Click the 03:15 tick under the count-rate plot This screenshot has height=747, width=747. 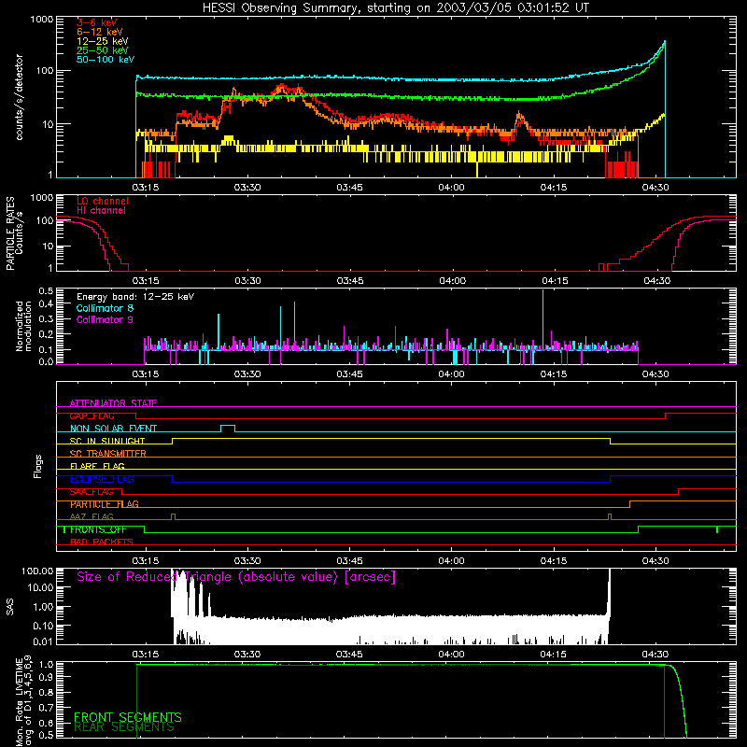[x=146, y=188]
